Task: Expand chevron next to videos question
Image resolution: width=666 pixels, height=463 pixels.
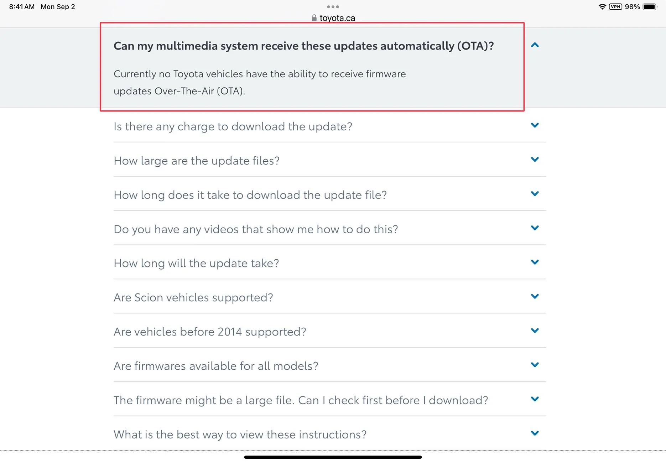Action: [x=535, y=228]
